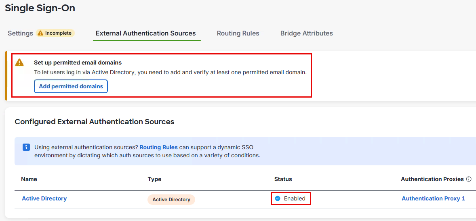Follow the Routing Rules link in info banner

(158, 147)
